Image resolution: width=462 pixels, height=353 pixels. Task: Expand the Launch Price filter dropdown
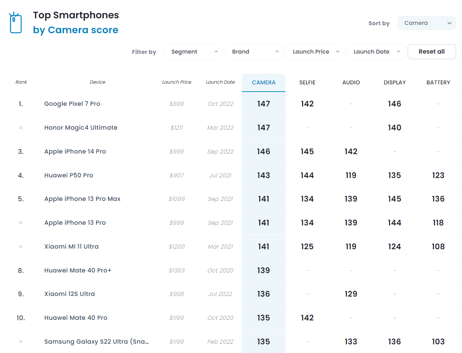[x=315, y=52]
